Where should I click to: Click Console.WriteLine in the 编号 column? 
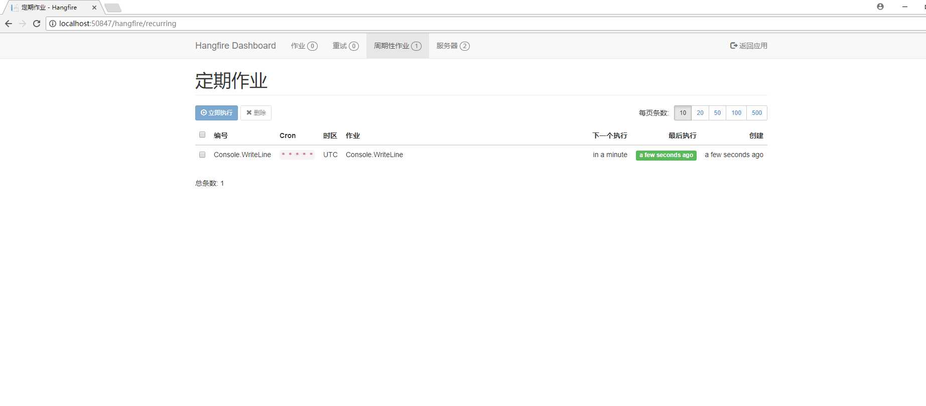242,155
